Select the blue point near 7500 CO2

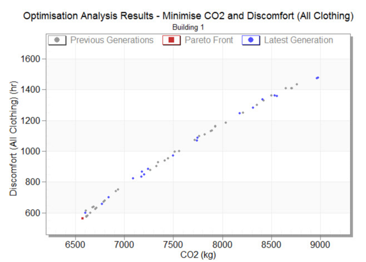(x=173, y=155)
